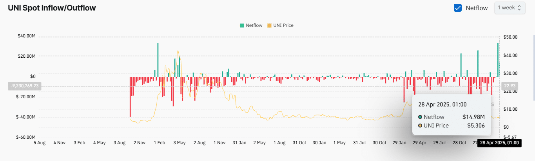The width and height of the screenshot is (535, 161).
Task: Click the $-40.00M left axis label
Action: [x=26, y=117]
